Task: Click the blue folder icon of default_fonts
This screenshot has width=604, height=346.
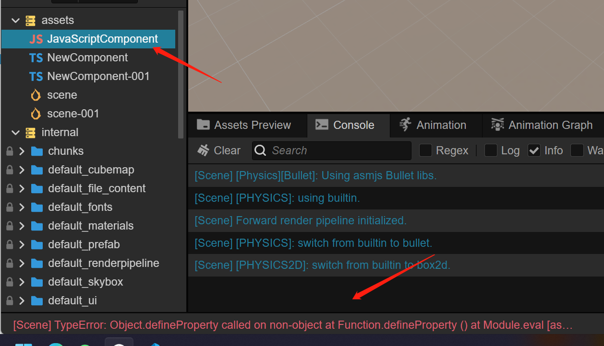Action: (x=37, y=208)
